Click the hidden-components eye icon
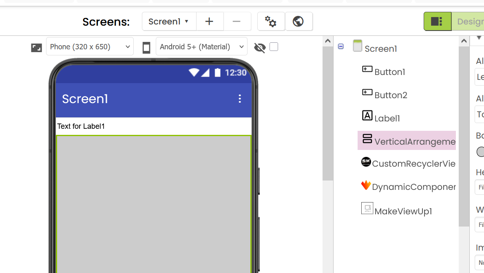The height and width of the screenshot is (273, 484). (x=260, y=48)
